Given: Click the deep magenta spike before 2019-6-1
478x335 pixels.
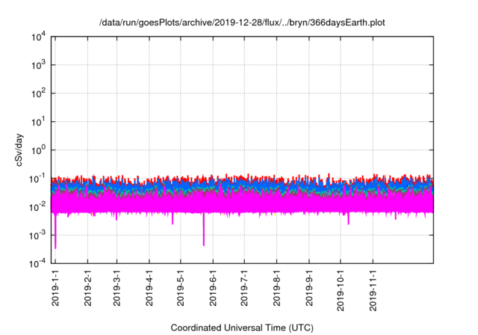Looking at the screenshot, I should coord(203,233).
